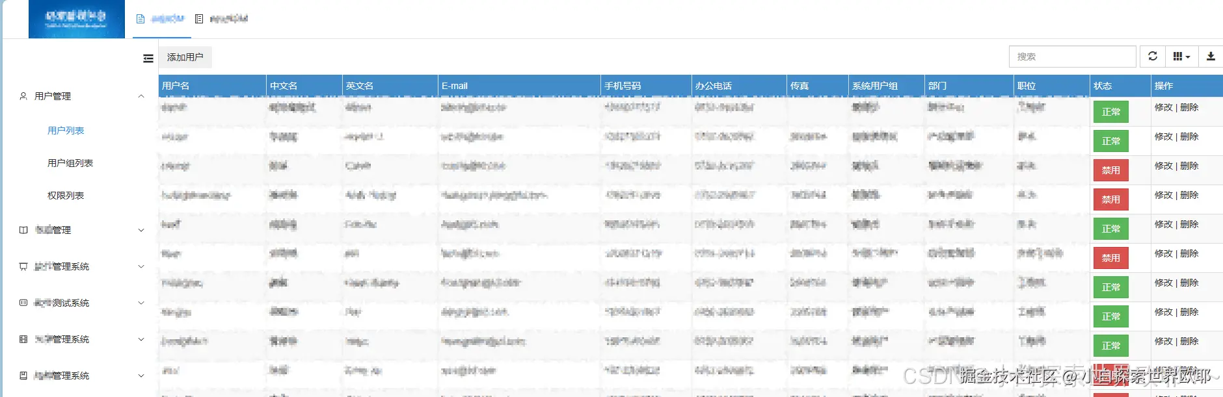Toggle the 禁用 status in the fourth row
Screen dimensions: 1223x397
[x=1111, y=199]
